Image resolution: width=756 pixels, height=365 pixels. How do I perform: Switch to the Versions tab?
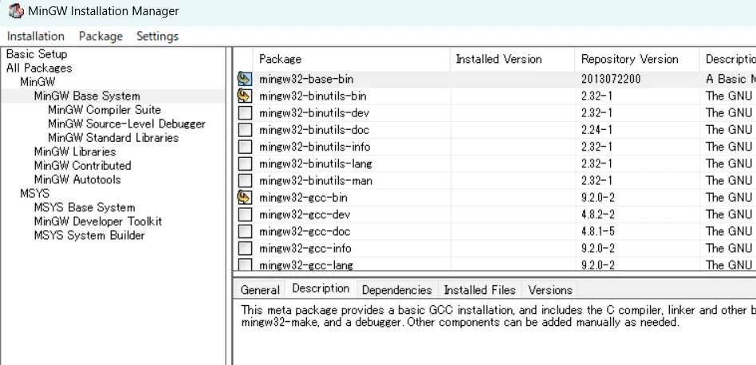[x=550, y=290]
